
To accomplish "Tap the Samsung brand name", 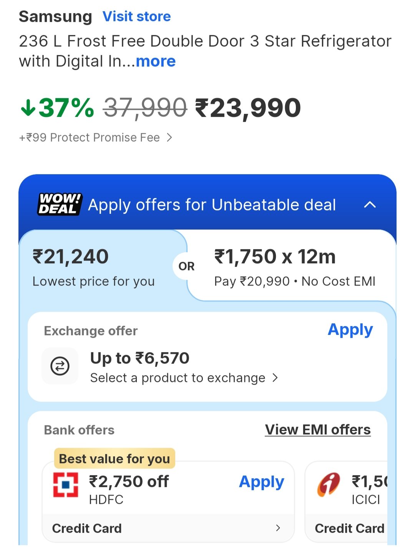I will (55, 17).
